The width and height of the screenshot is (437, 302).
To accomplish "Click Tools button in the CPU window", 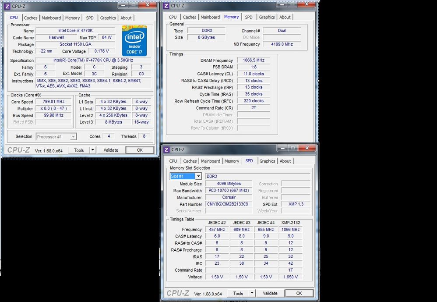I will coord(79,150).
